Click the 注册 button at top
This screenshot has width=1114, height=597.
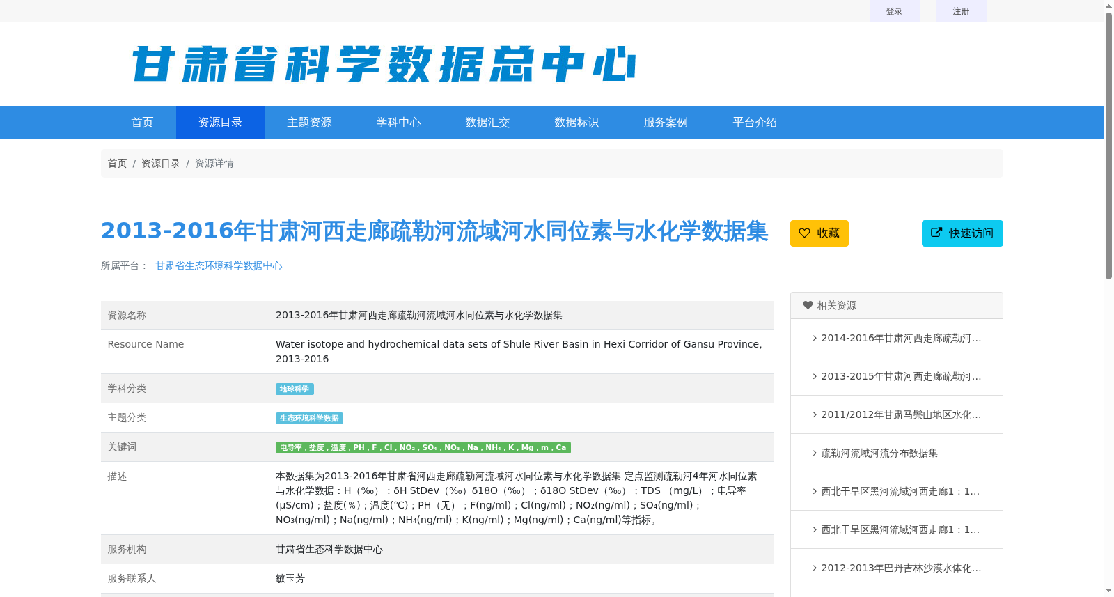tap(961, 11)
